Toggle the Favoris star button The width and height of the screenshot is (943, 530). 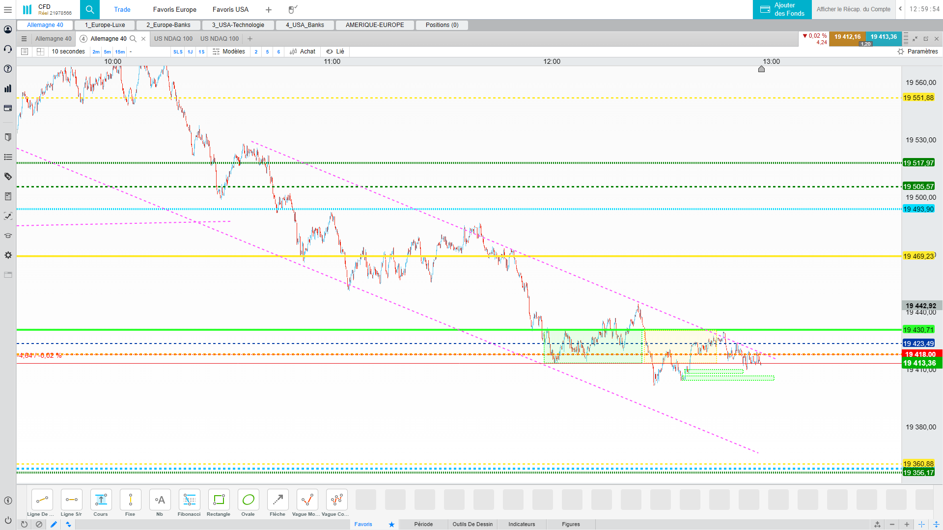[x=391, y=524]
